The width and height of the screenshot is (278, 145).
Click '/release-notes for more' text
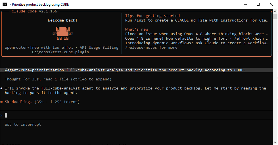(x=151, y=47)
